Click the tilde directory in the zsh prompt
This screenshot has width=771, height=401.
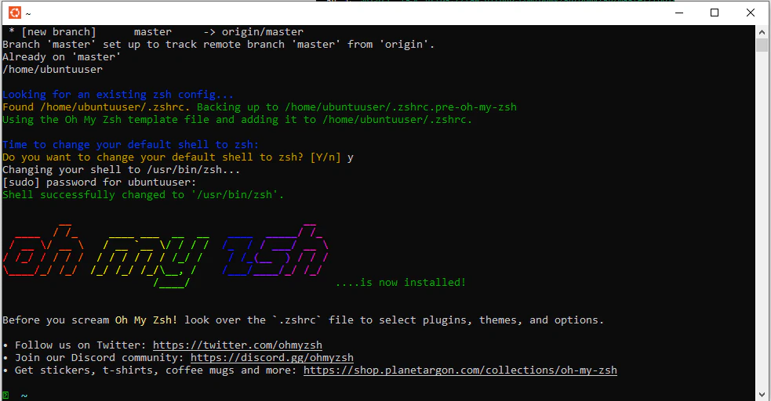click(24, 396)
